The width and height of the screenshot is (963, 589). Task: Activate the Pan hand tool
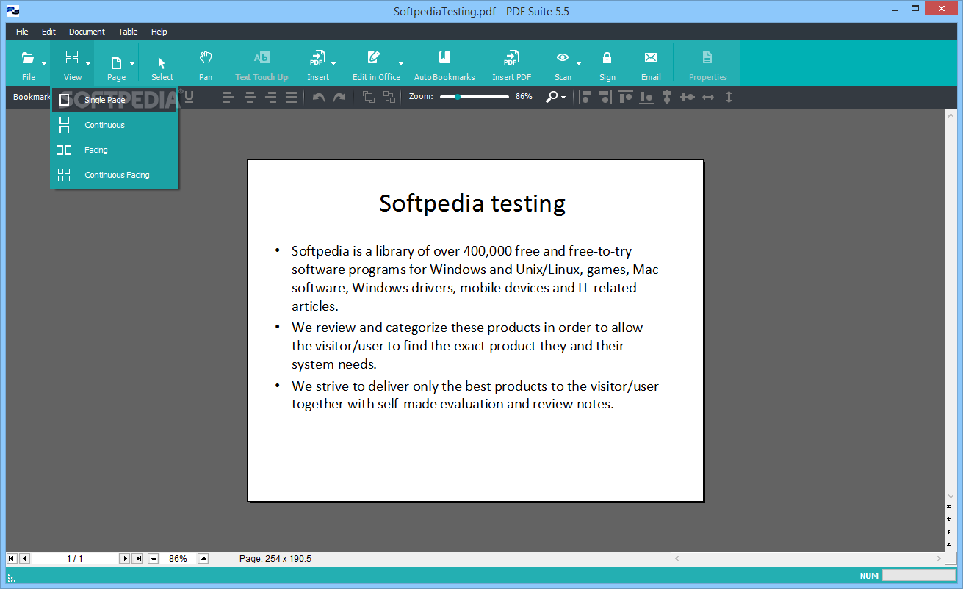point(206,63)
